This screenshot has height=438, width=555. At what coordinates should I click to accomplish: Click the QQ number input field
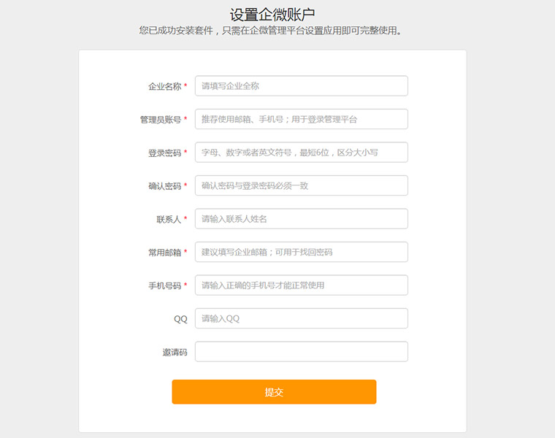pos(301,318)
